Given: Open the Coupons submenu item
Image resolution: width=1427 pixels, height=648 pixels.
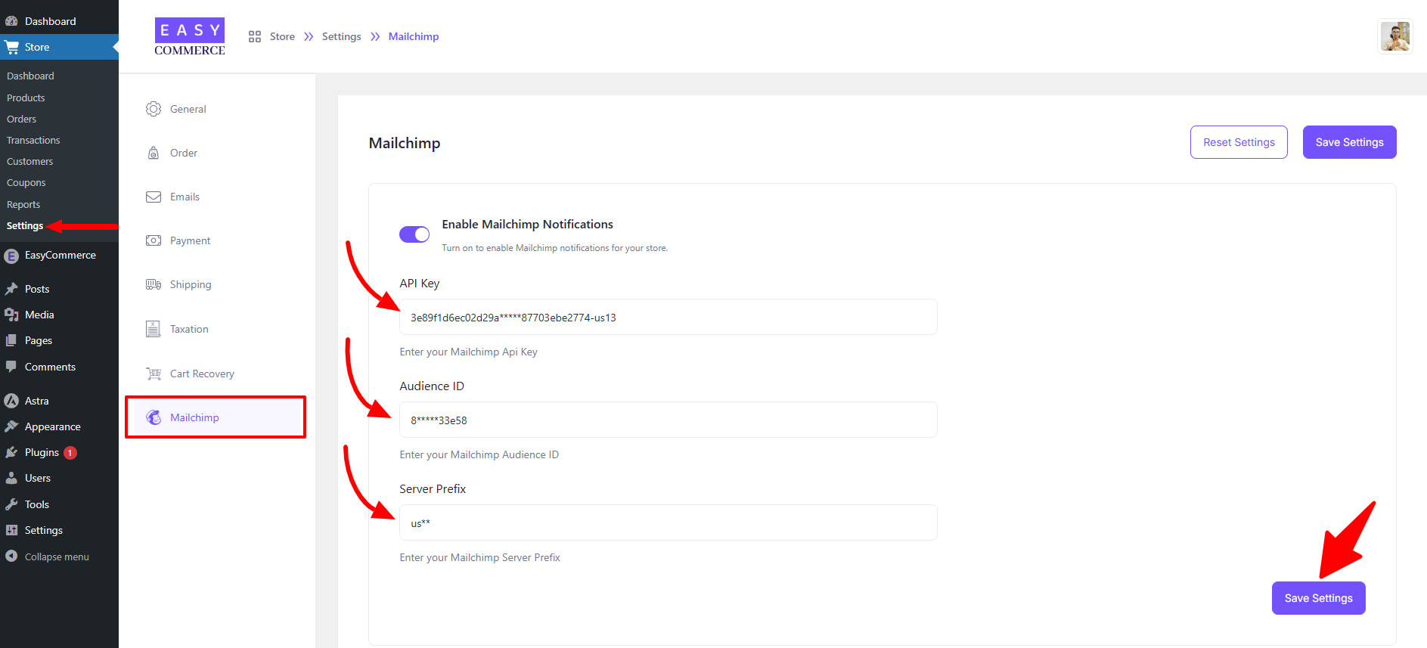Looking at the screenshot, I should 26,182.
